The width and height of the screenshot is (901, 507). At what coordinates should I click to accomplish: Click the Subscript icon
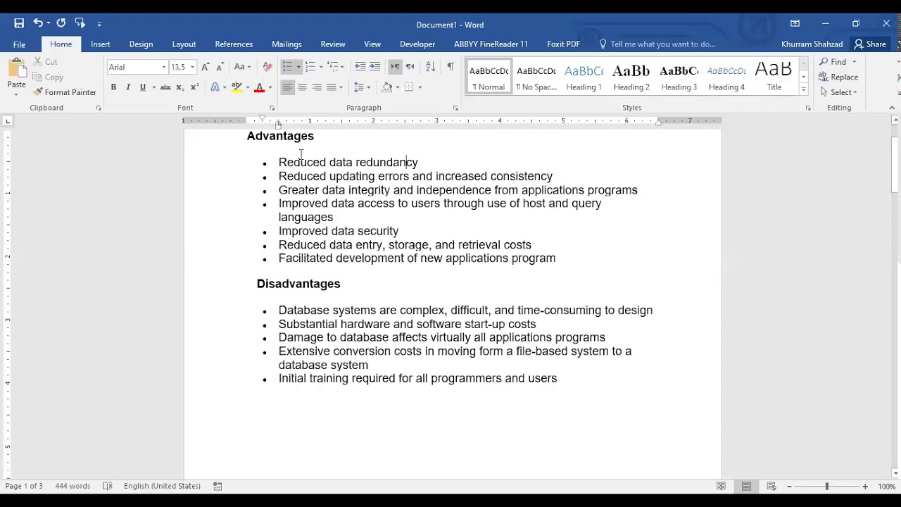coord(179,87)
